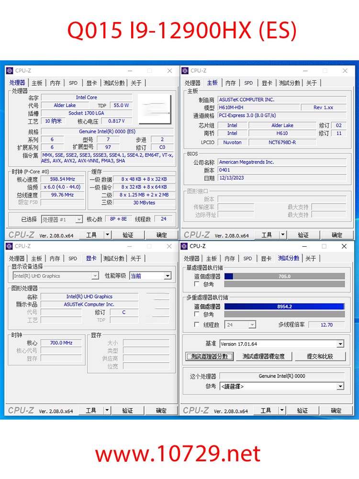
Task: Click multi-thread score bar showing 8954.2
Action: click(284, 307)
